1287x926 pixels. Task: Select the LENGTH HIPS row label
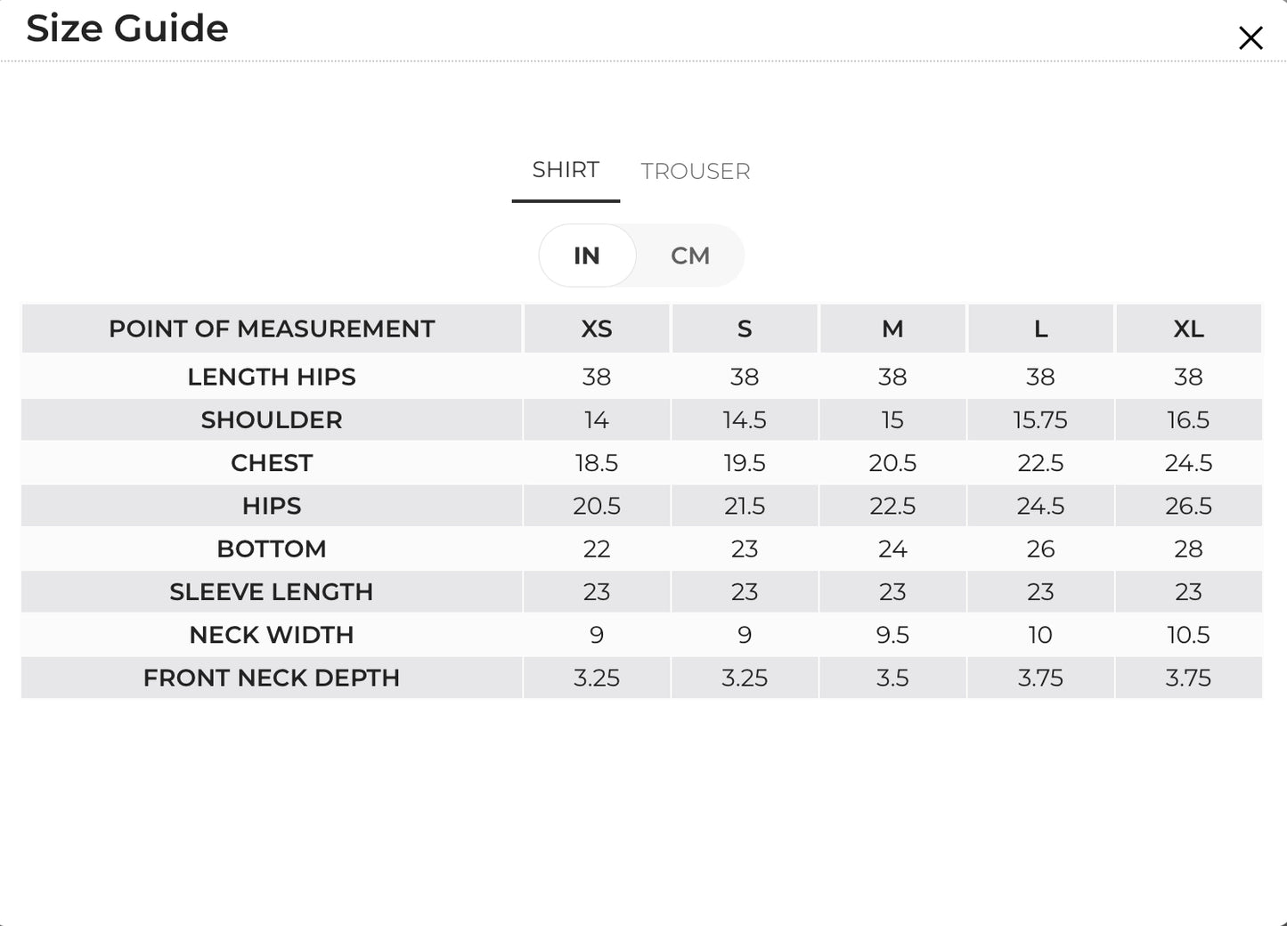coord(272,377)
